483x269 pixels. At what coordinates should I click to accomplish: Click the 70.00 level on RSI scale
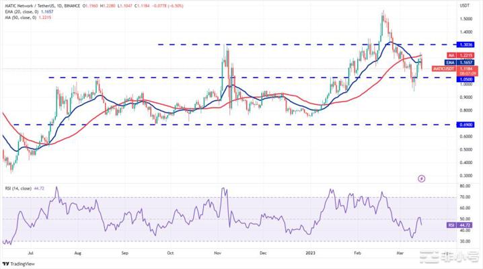pos(465,197)
